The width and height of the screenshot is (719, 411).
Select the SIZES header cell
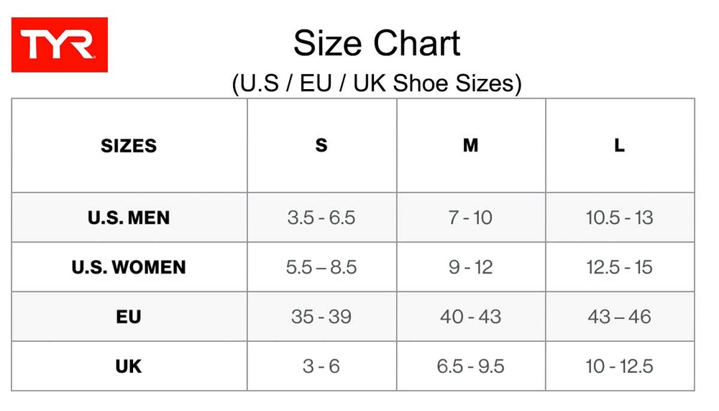(x=129, y=146)
